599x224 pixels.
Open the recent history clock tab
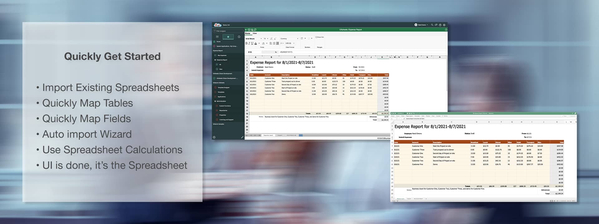[x=239, y=37]
